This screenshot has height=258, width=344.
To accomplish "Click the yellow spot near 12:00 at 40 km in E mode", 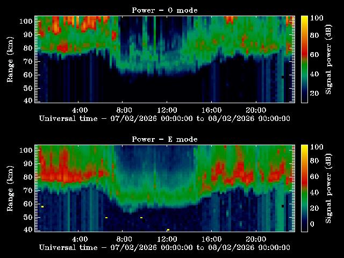I will click(168, 230).
